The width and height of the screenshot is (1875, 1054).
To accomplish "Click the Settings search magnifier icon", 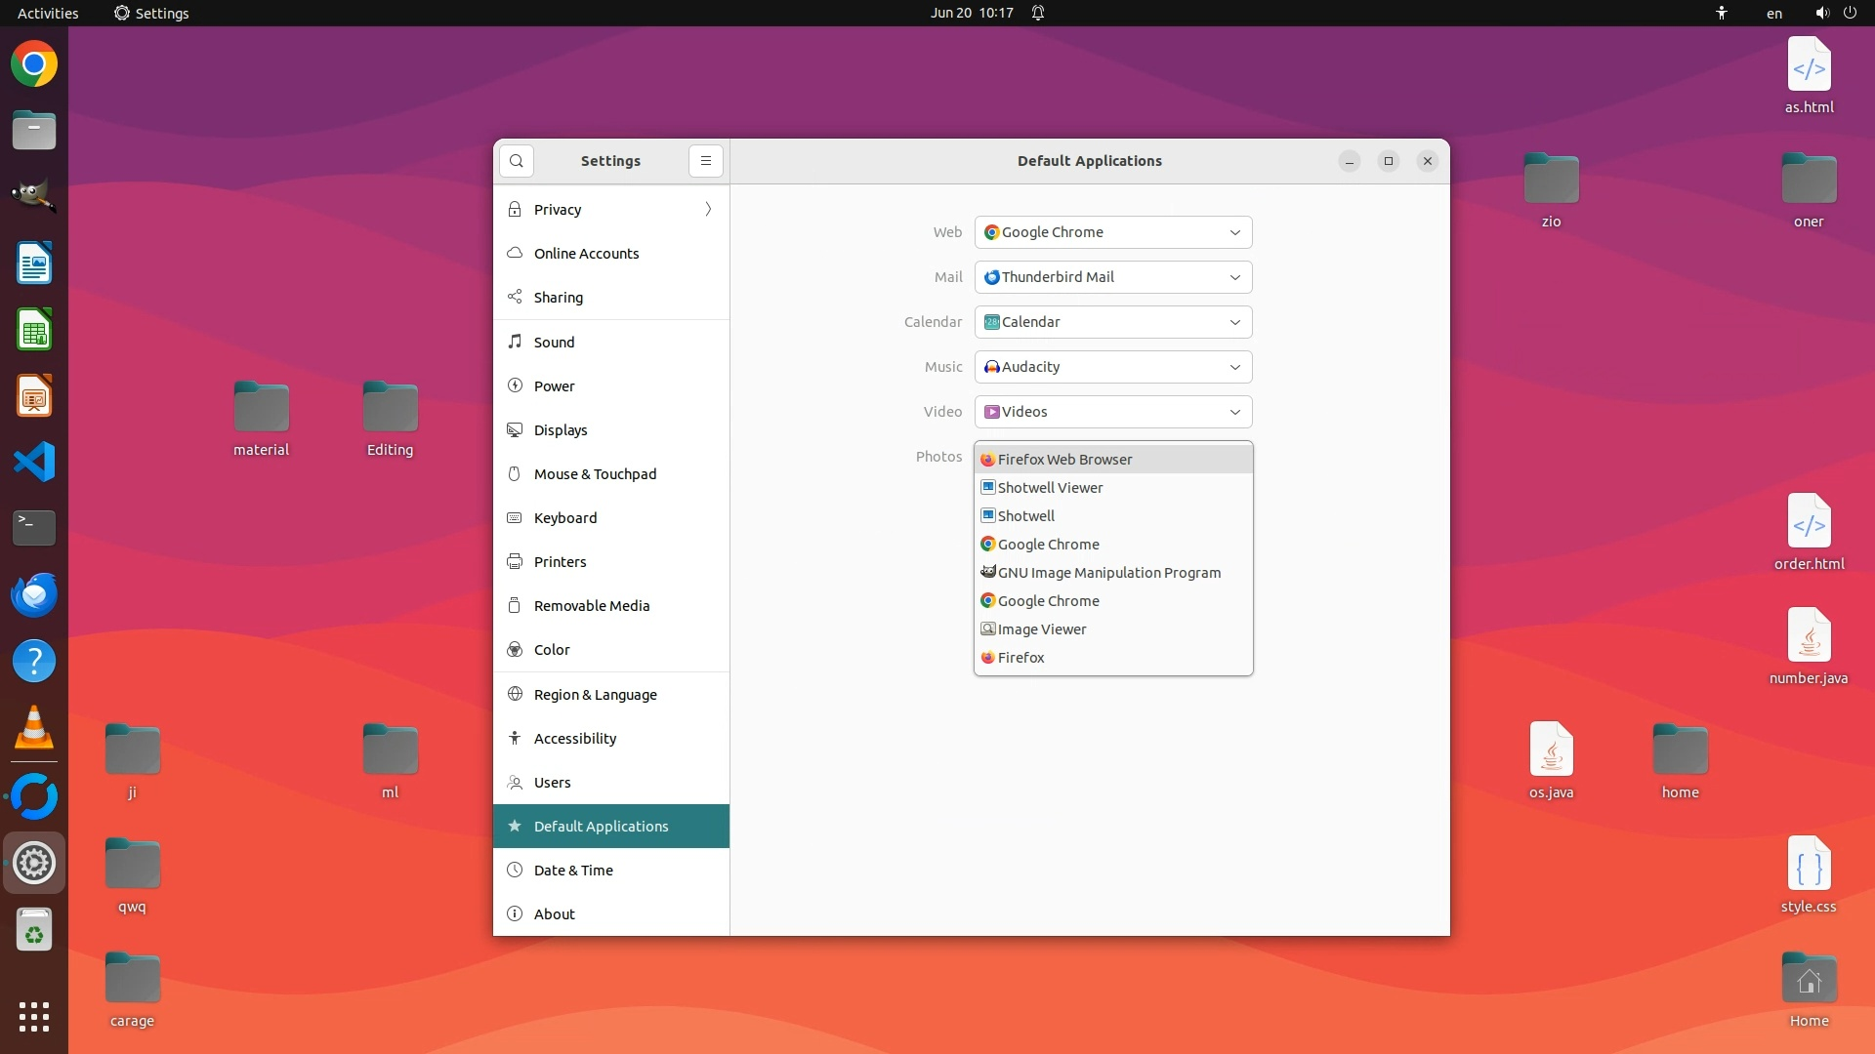I will pyautogui.click(x=516, y=161).
